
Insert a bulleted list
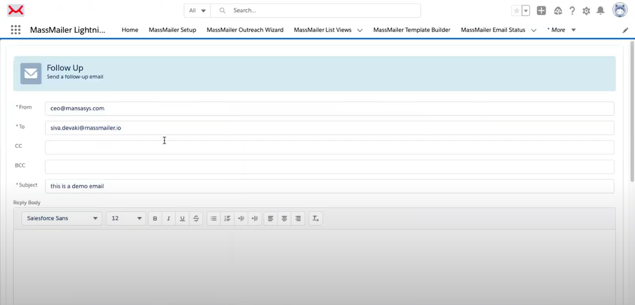point(213,218)
